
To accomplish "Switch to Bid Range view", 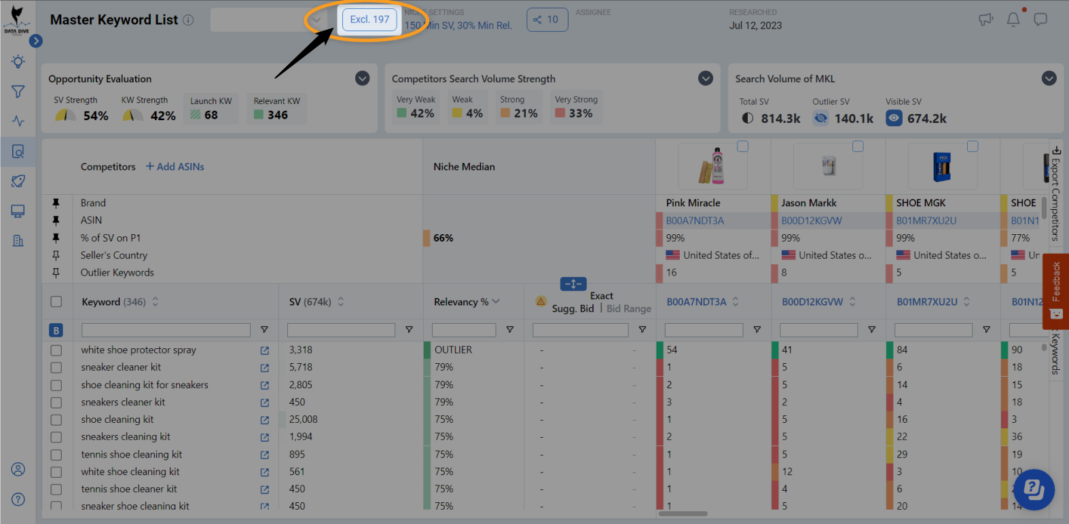I will (x=629, y=309).
